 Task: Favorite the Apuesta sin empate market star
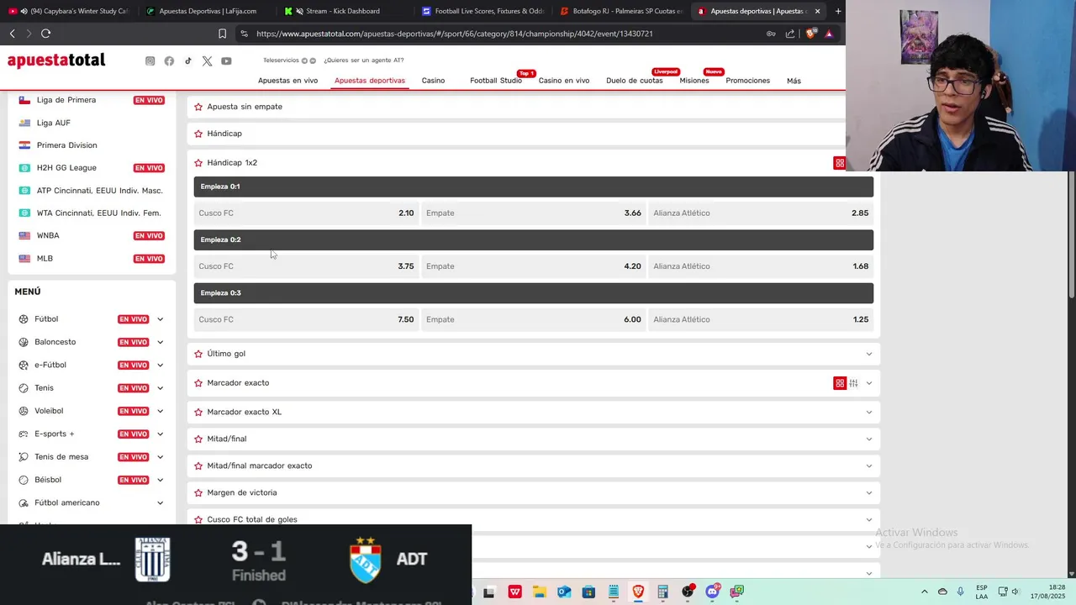click(198, 107)
